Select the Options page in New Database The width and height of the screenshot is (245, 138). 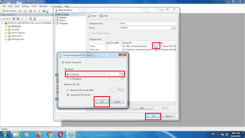[62, 20]
